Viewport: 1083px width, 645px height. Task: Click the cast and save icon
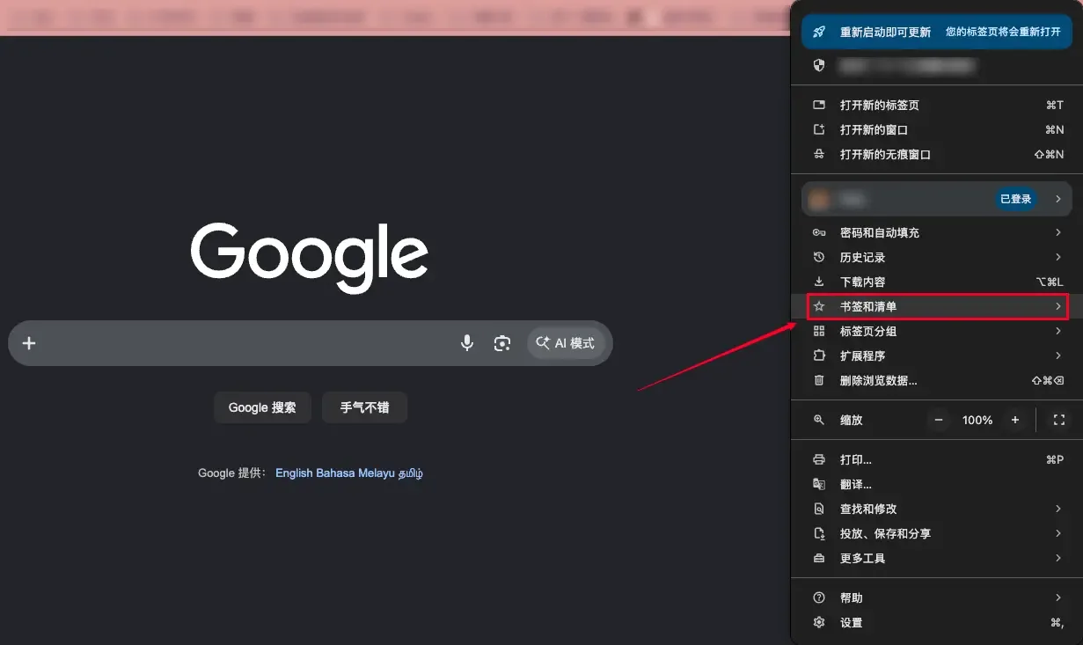(x=819, y=533)
